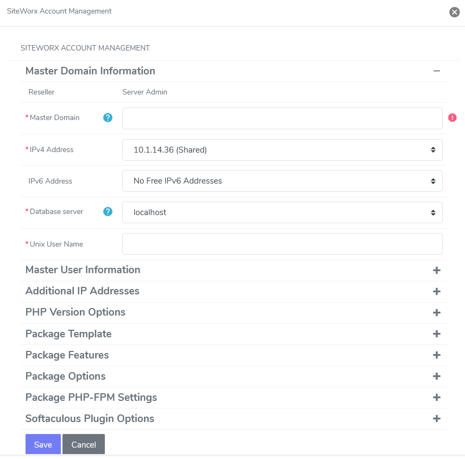465x459 pixels.
Task: Expand the Package PHP-FPM Settings section
Action: click(x=436, y=397)
